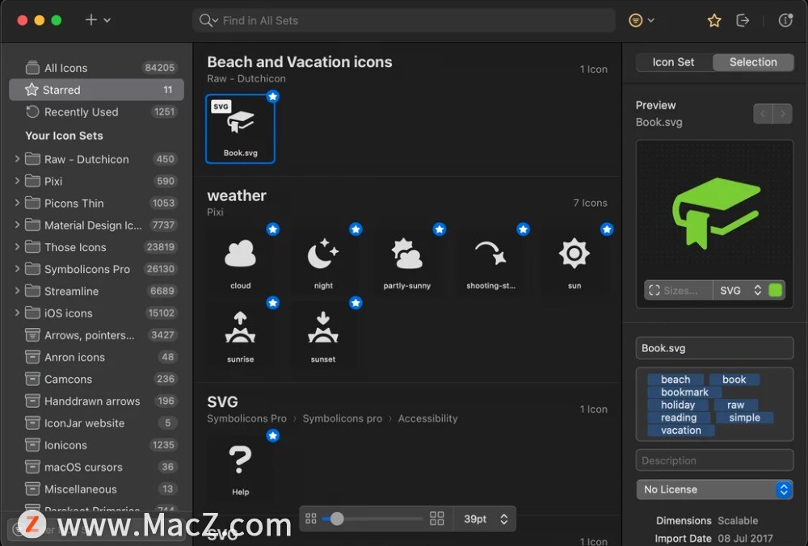The width and height of the screenshot is (808, 546).
Task: Select the vacation tag
Action: (680, 430)
